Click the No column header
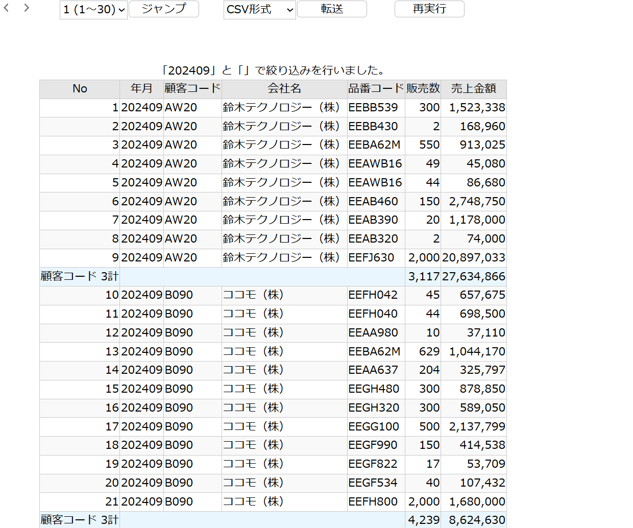The image size is (633, 528). coord(79,88)
